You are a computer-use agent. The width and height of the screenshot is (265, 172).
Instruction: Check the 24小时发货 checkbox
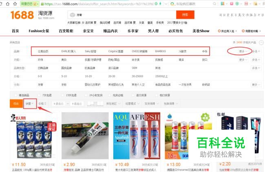(86, 95)
